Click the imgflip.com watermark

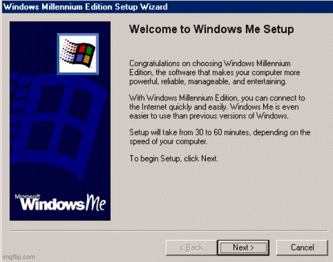19,257
